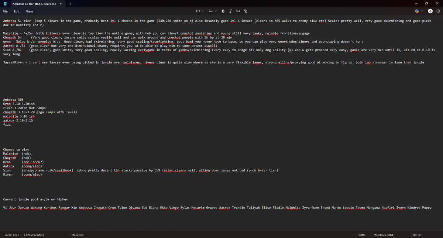Click the Windows (CRLF) status entry
443x238 pixels.
(384, 235)
